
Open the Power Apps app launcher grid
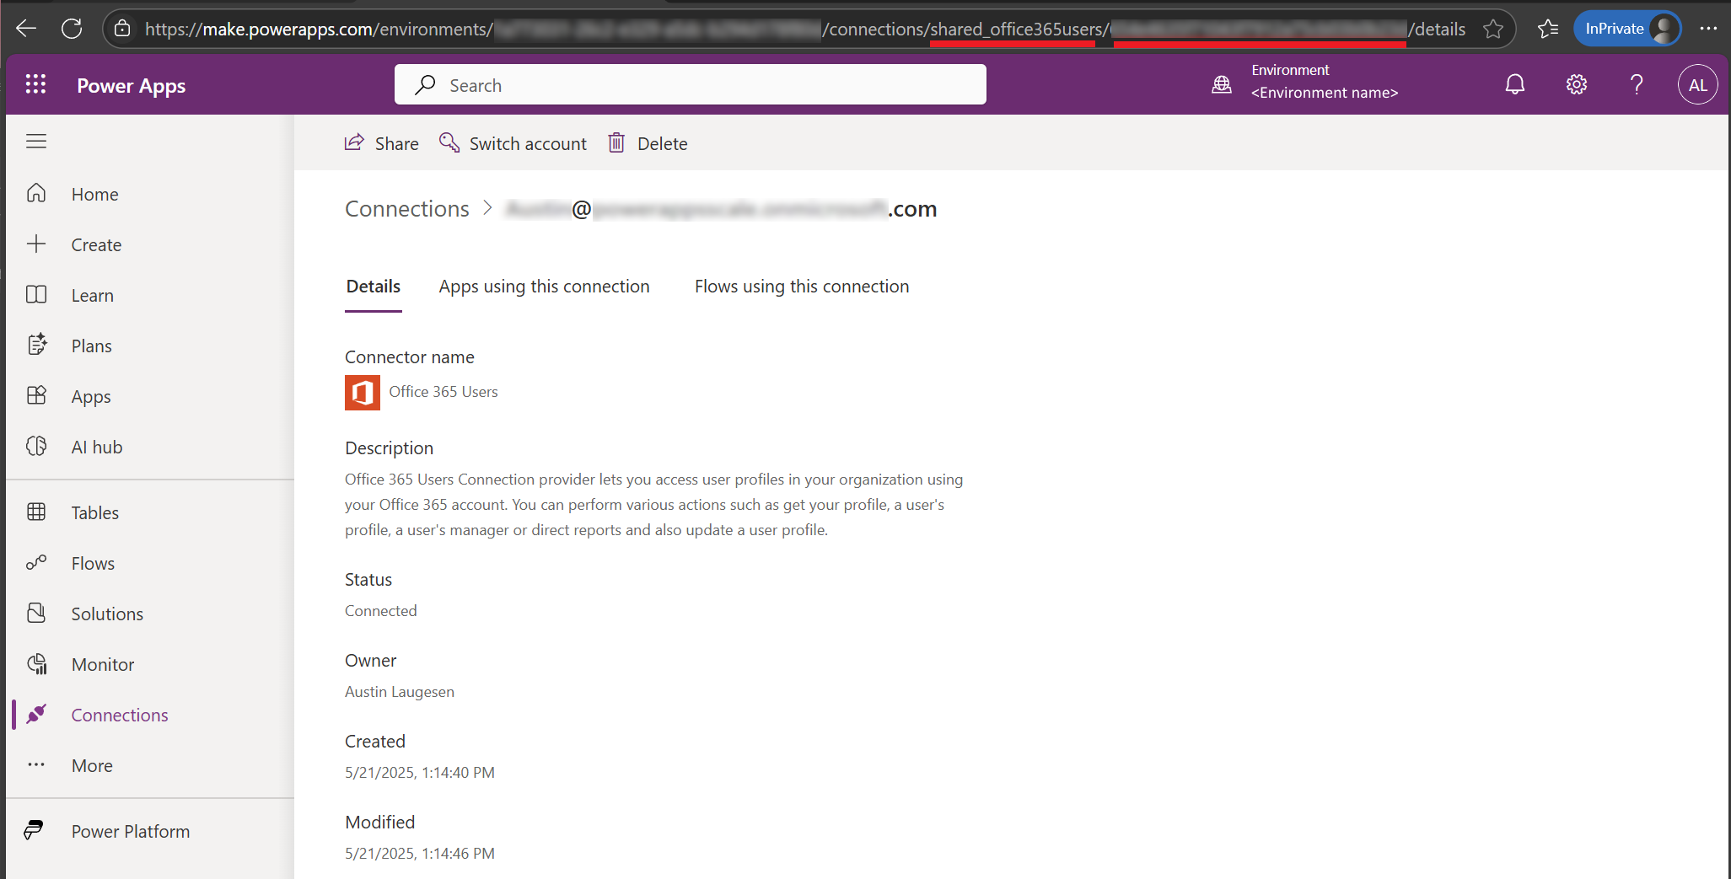(35, 84)
